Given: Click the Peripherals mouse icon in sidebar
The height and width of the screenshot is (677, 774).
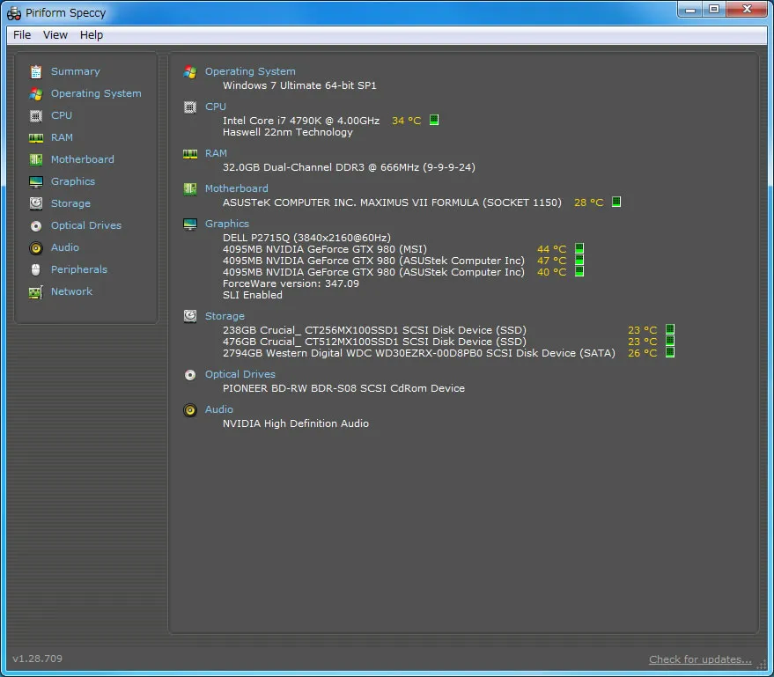Looking at the screenshot, I should click(x=35, y=269).
